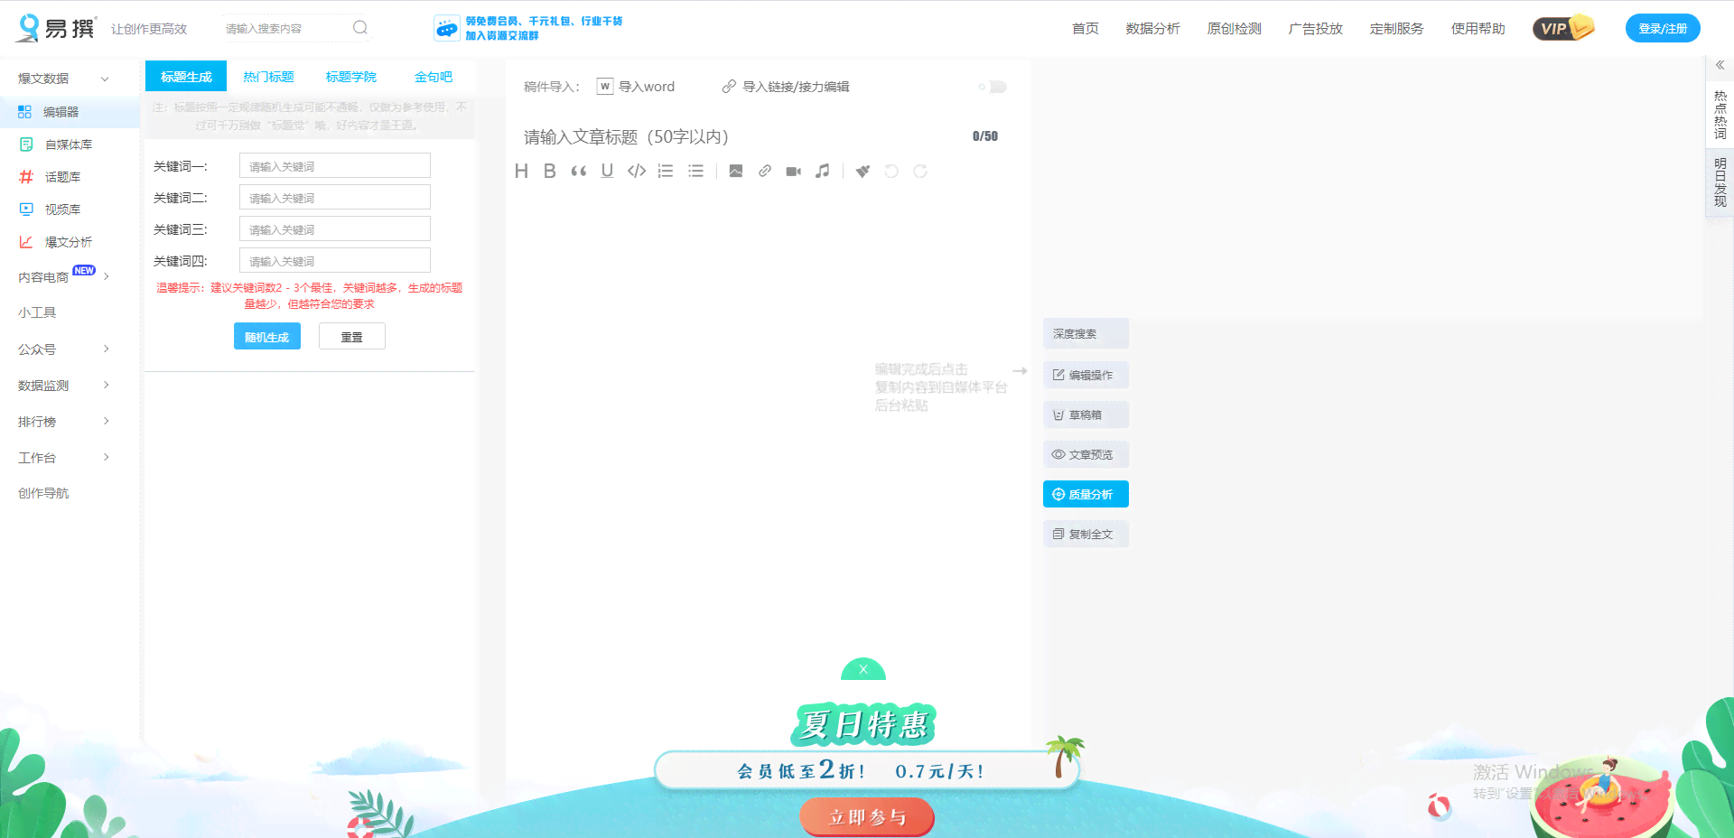This screenshot has height=838, width=1734.
Task: Click the 易撰 logo
Action: coord(56,28)
